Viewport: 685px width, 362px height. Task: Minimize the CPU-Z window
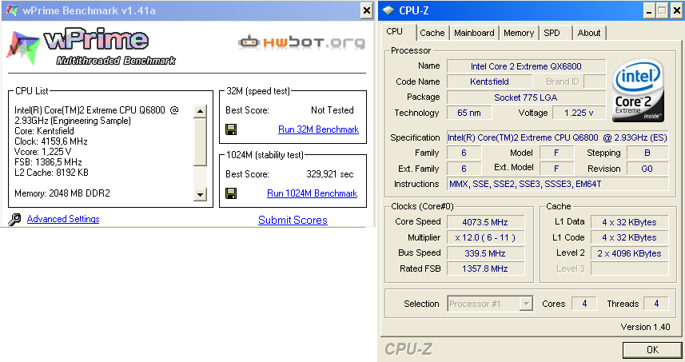(649, 11)
